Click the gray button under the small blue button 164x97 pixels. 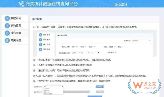click(x=100, y=92)
